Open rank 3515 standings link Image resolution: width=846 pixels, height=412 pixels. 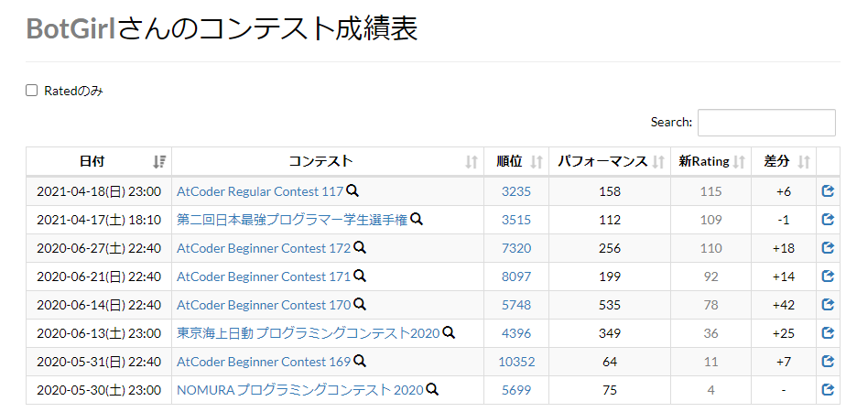[x=516, y=220]
